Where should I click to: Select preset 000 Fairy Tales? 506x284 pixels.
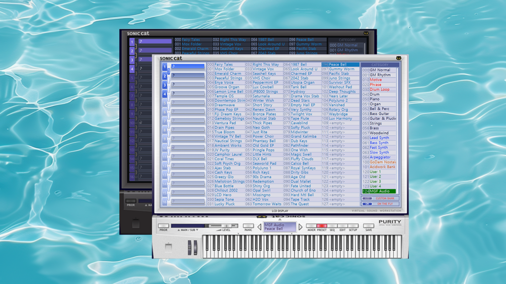pyautogui.click(x=226, y=64)
